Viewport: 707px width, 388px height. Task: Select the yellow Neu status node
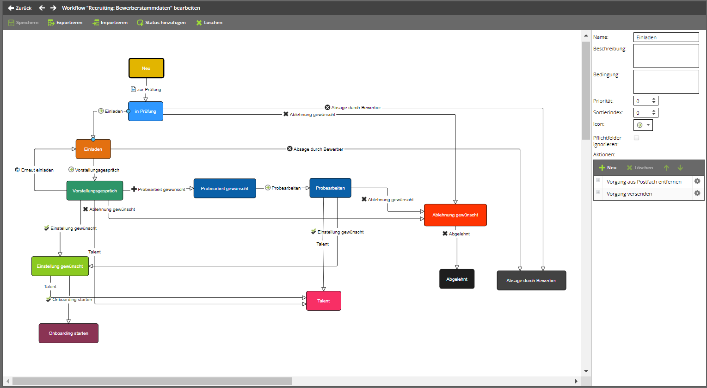pos(146,68)
